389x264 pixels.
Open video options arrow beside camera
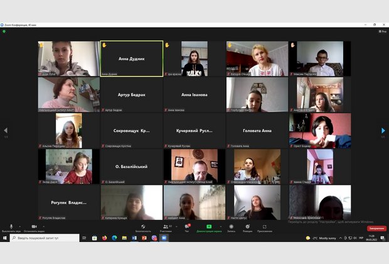pyautogui.click(x=44, y=226)
